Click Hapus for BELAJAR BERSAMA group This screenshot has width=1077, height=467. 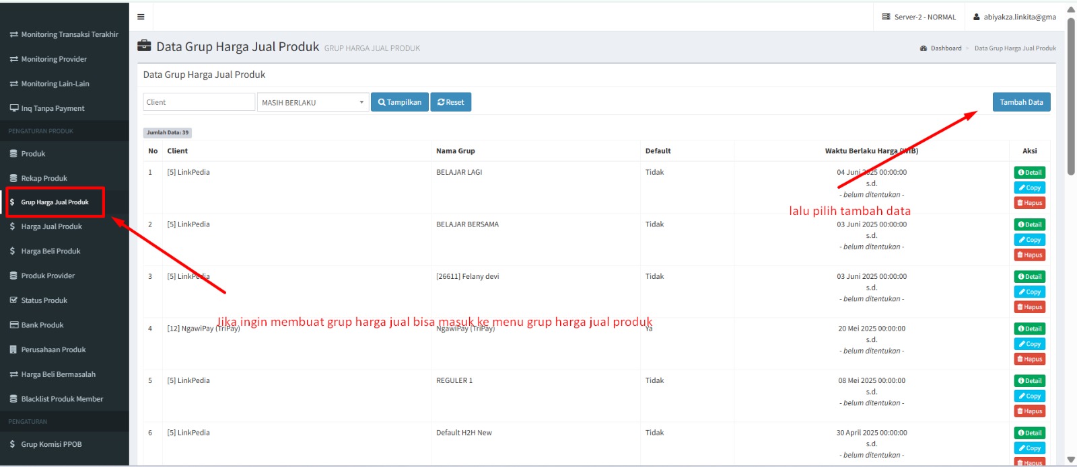point(1030,255)
